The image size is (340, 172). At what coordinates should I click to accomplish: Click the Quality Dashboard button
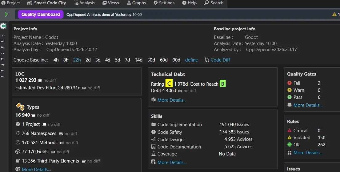pos(41,14)
